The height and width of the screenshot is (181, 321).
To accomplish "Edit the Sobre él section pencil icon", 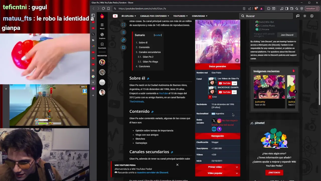I will pyautogui.click(x=148, y=79).
